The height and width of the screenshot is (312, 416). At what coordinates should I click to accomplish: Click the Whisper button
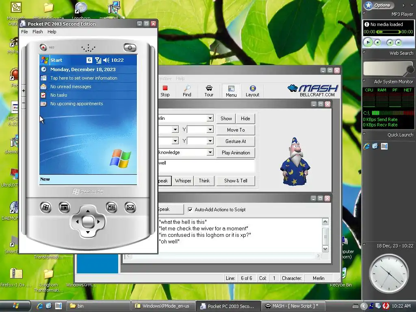(183, 181)
